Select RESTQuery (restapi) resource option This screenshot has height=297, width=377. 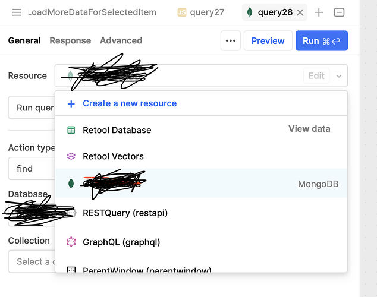click(201, 213)
